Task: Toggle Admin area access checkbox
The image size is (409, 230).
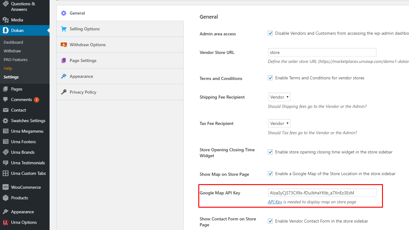Action: pos(270,33)
